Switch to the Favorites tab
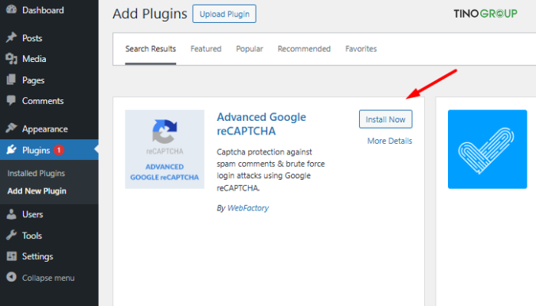The height and width of the screenshot is (306, 536). 361,49
